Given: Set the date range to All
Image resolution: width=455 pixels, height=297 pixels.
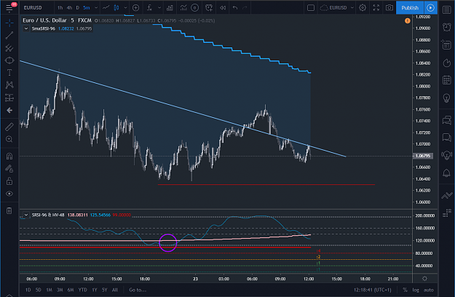Looking at the screenshot, I should coord(115,290).
